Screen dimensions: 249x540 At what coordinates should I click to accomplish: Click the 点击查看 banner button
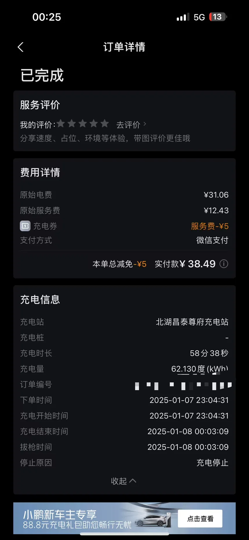point(200,519)
